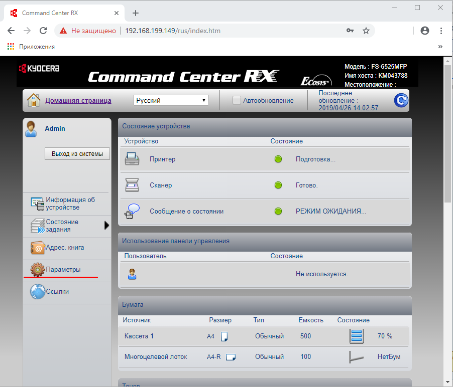Click the blue refresh icon

tap(401, 101)
